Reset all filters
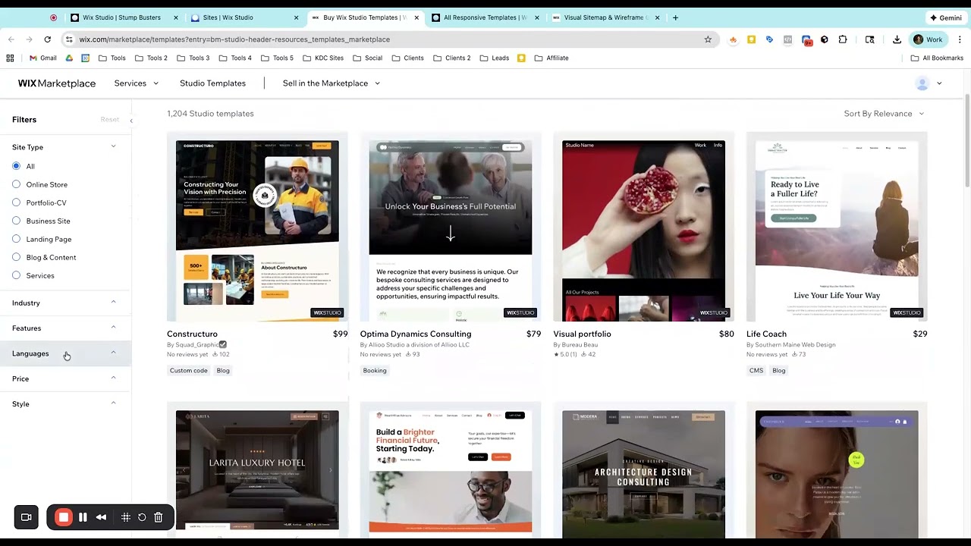971x546 pixels. point(110,120)
